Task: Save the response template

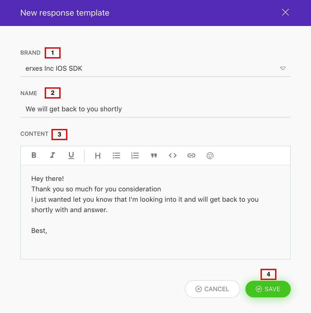Action: point(268,289)
